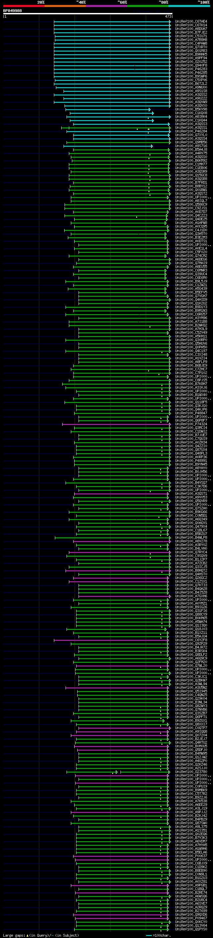Select hit label UniRef100_Q479X4

191,526
